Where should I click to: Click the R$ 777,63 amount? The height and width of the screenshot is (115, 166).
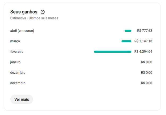(x=144, y=31)
